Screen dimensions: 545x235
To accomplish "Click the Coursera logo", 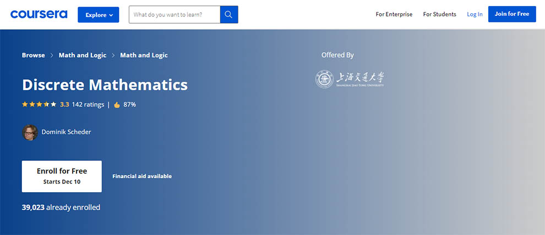I will click(x=39, y=14).
